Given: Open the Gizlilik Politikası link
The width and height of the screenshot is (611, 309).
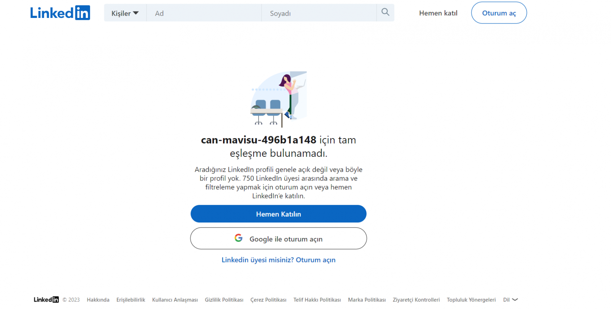Looking at the screenshot, I should click(224, 300).
